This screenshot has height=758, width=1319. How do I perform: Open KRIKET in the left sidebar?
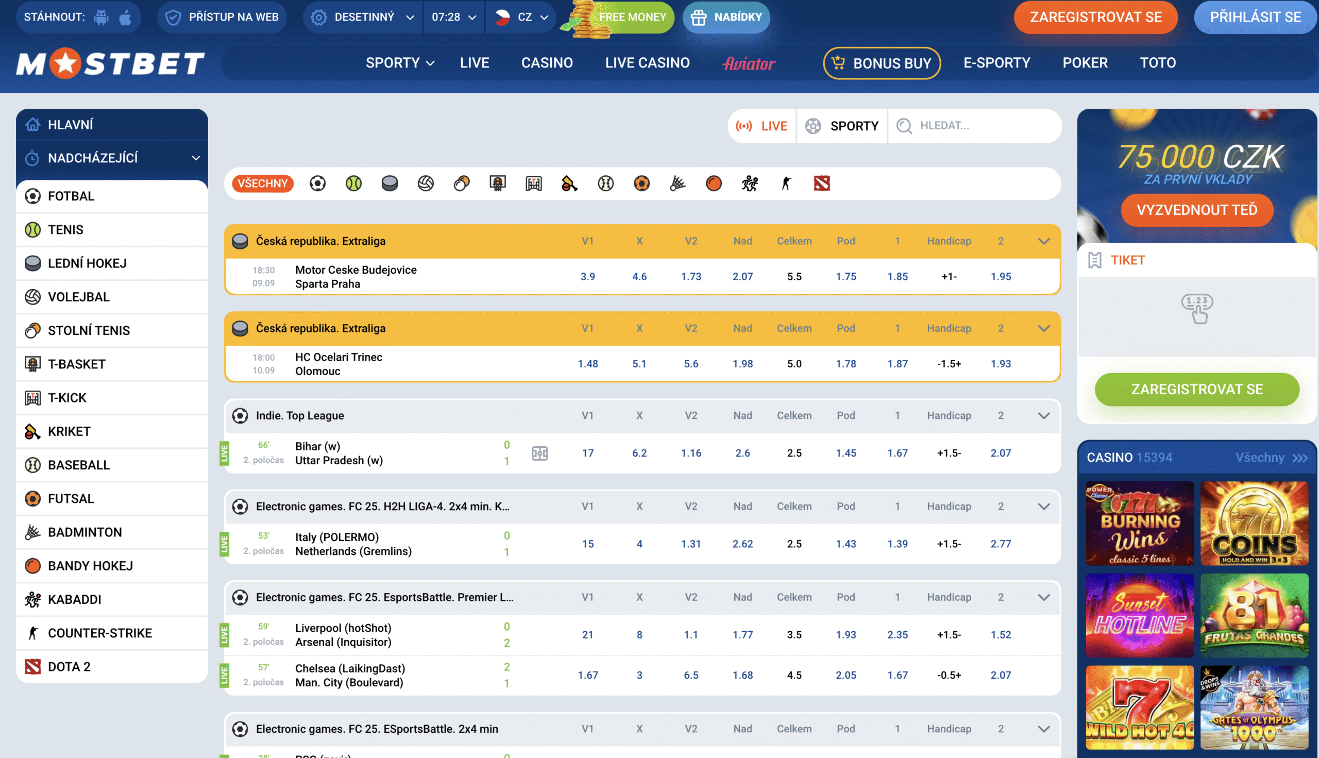(x=112, y=432)
